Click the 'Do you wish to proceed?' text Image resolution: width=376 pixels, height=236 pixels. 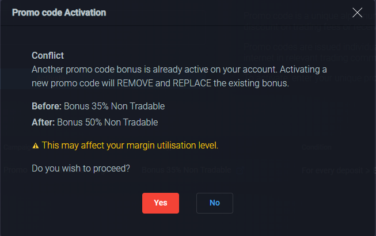81,169
